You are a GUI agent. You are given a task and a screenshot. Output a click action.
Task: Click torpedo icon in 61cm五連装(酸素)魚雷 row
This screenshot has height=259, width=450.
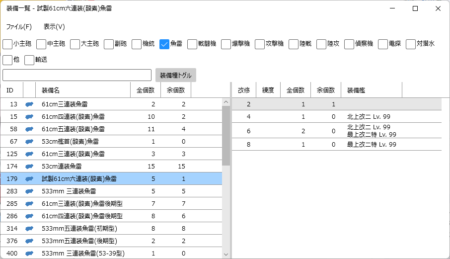coord(29,129)
